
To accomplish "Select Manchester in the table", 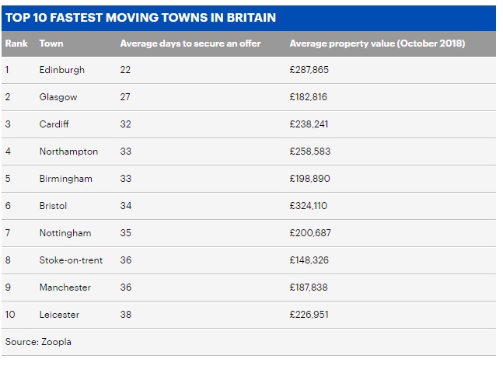I will click(65, 288).
